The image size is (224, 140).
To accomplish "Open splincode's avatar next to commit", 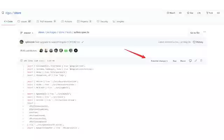I will tap(22, 42).
